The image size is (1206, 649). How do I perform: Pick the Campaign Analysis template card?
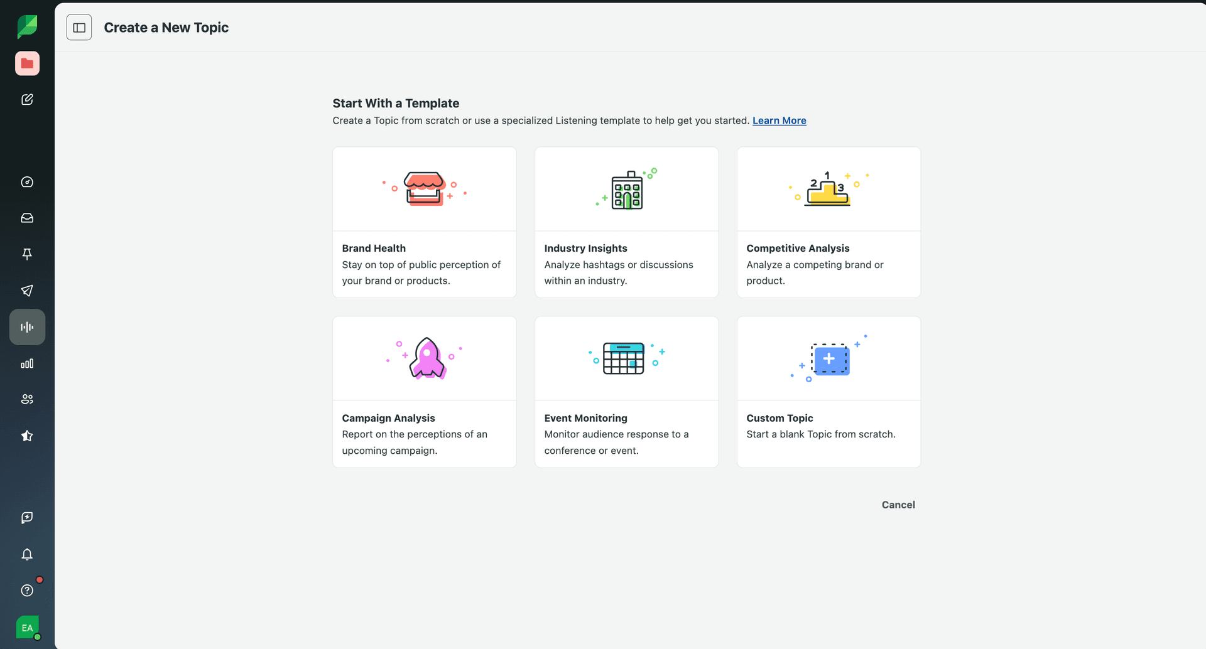pyautogui.click(x=425, y=392)
